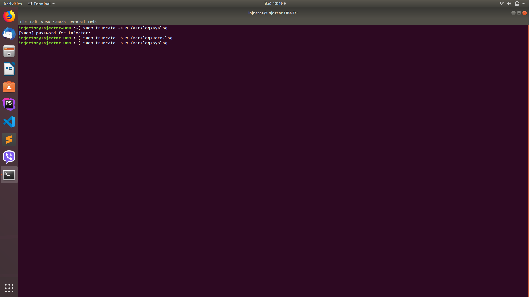Screen dimensions: 529x297
Task: Click inside the terminal text area
Action: pos(273,165)
